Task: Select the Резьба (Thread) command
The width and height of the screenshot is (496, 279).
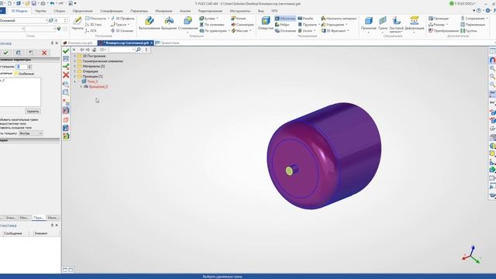Action: click(305, 19)
